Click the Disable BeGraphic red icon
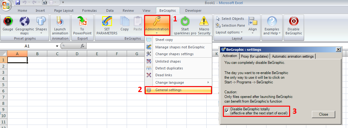The image size is (348, 128). [x=293, y=22]
